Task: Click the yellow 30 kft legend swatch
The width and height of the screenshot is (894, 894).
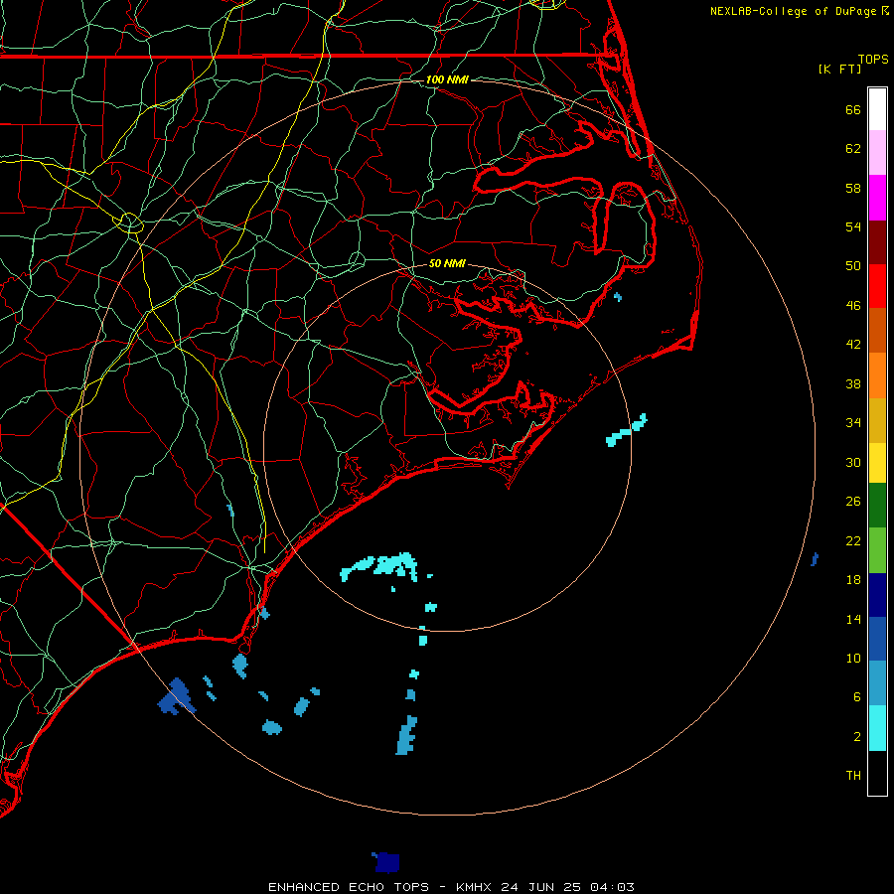Action: [x=877, y=463]
